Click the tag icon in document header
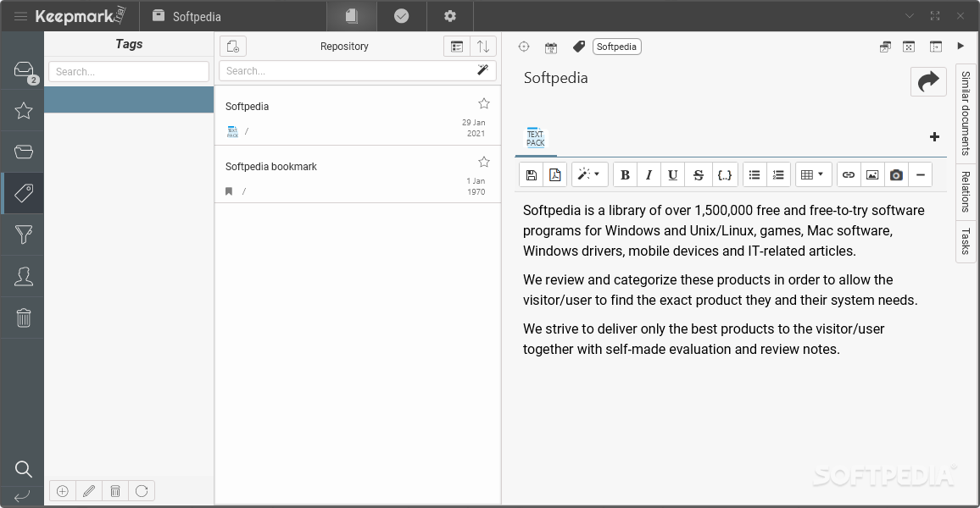The image size is (980, 508). 579,47
